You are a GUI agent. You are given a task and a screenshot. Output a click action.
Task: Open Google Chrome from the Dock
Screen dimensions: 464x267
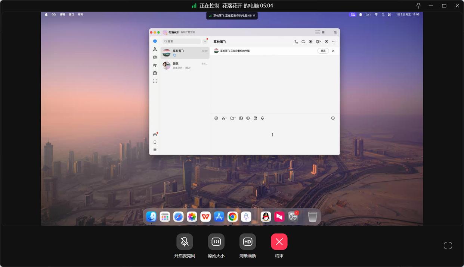pos(232,216)
